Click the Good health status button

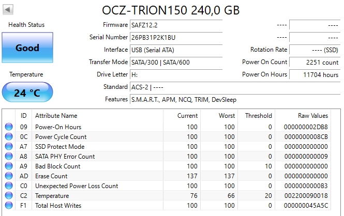(x=27, y=48)
